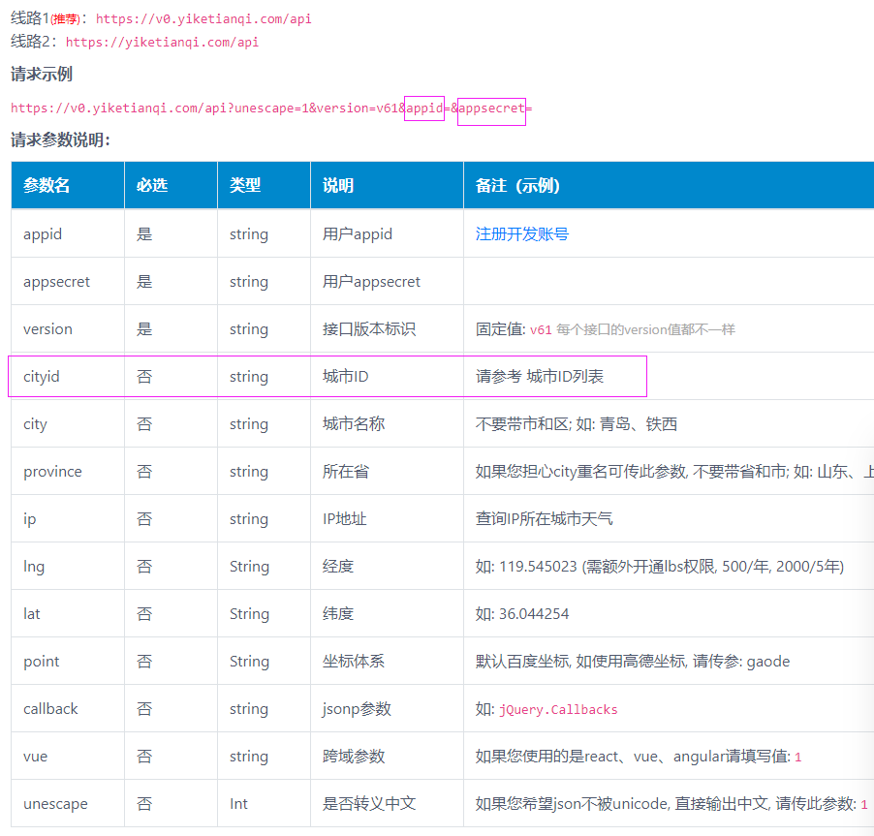Click the callback parameter name

50,708
